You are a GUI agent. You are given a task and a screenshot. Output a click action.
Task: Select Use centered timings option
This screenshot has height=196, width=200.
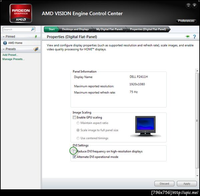click(78, 138)
